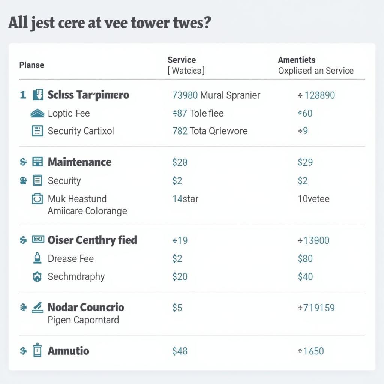Expand the Nodar Councrio row marker

23,307
